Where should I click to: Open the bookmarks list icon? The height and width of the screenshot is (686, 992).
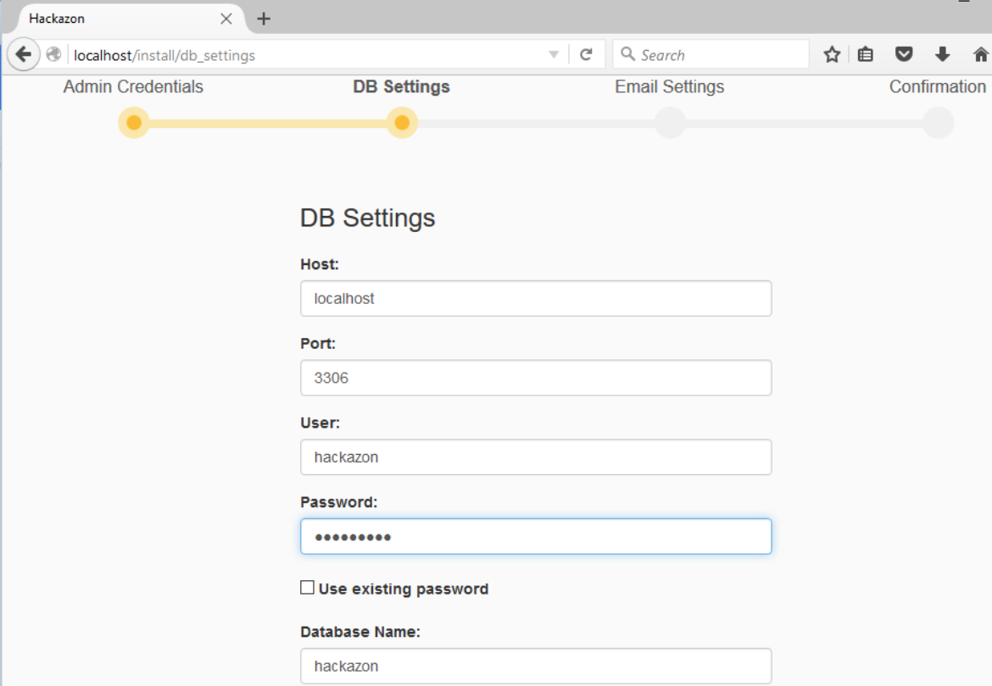point(866,55)
